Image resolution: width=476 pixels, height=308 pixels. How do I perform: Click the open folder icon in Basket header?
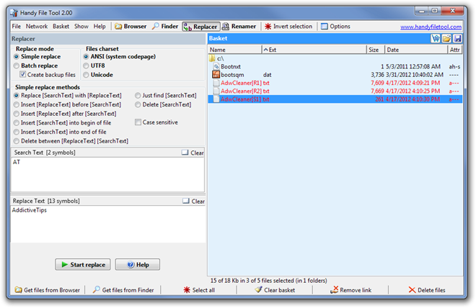[x=446, y=38]
